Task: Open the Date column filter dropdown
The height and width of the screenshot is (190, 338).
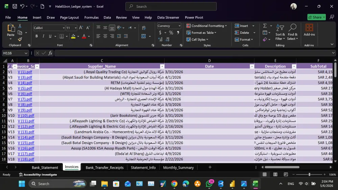Action: [x=252, y=66]
